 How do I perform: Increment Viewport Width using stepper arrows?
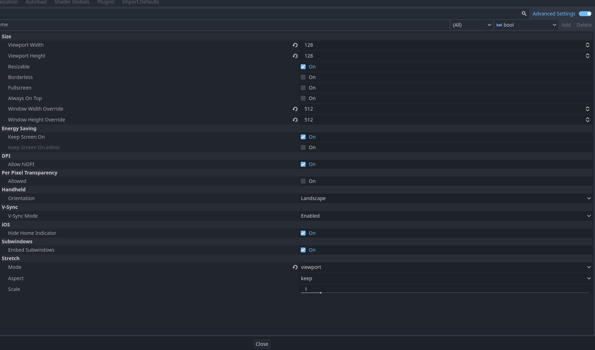click(588, 43)
